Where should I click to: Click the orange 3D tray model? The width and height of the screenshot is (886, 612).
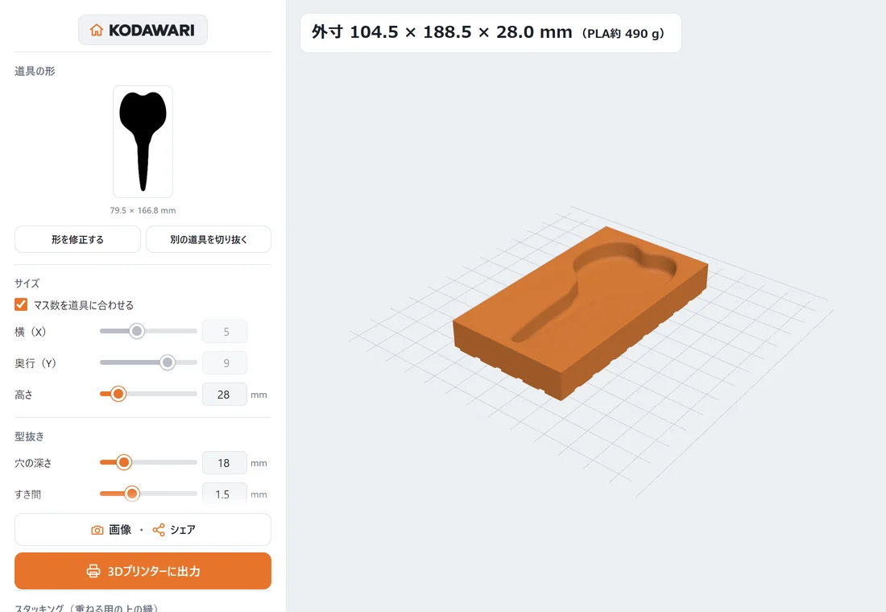click(x=580, y=312)
